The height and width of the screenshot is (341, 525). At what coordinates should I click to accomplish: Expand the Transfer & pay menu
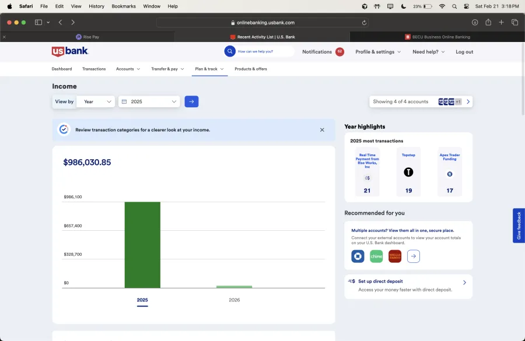pos(167,69)
